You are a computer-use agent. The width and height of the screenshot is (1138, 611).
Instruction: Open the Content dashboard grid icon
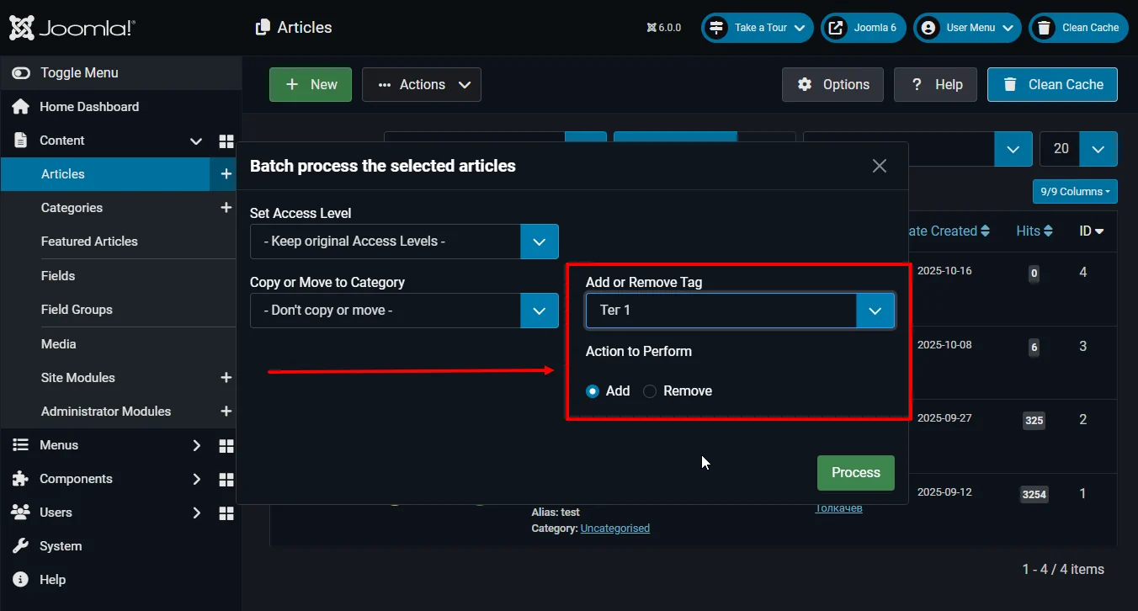click(x=226, y=141)
